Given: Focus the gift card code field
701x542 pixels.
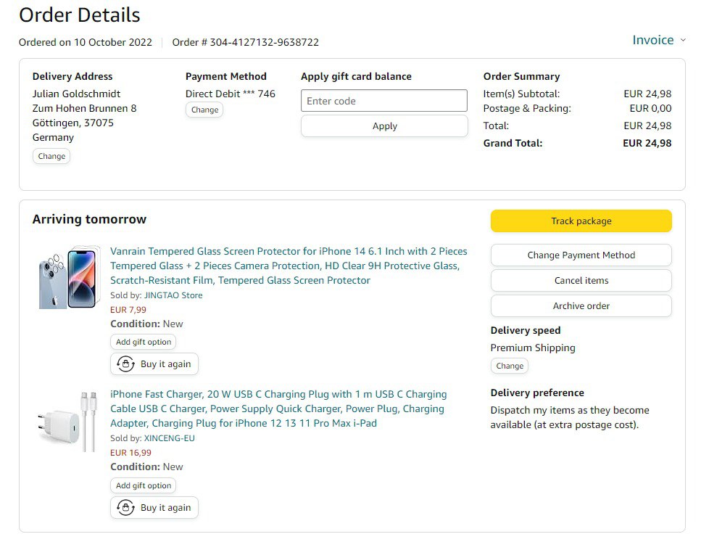Looking at the screenshot, I should 384,101.
